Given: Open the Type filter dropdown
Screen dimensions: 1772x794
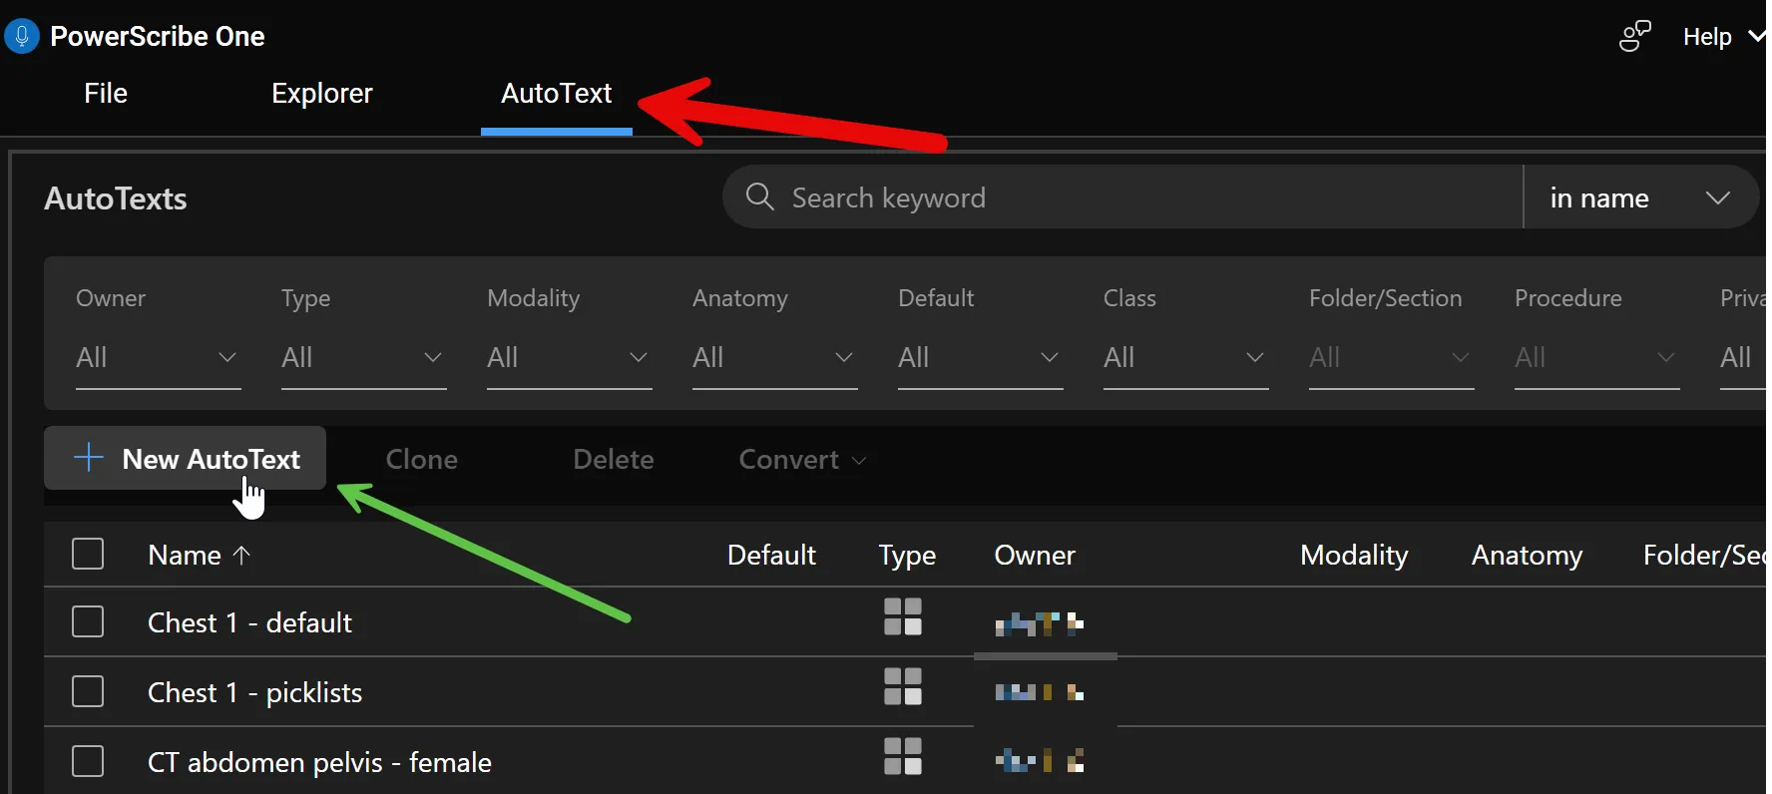Looking at the screenshot, I should click(363, 357).
